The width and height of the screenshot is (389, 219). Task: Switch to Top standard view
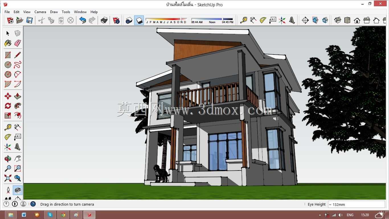click(347, 20)
